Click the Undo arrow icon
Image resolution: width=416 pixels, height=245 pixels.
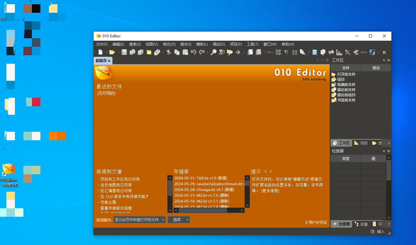194,52
